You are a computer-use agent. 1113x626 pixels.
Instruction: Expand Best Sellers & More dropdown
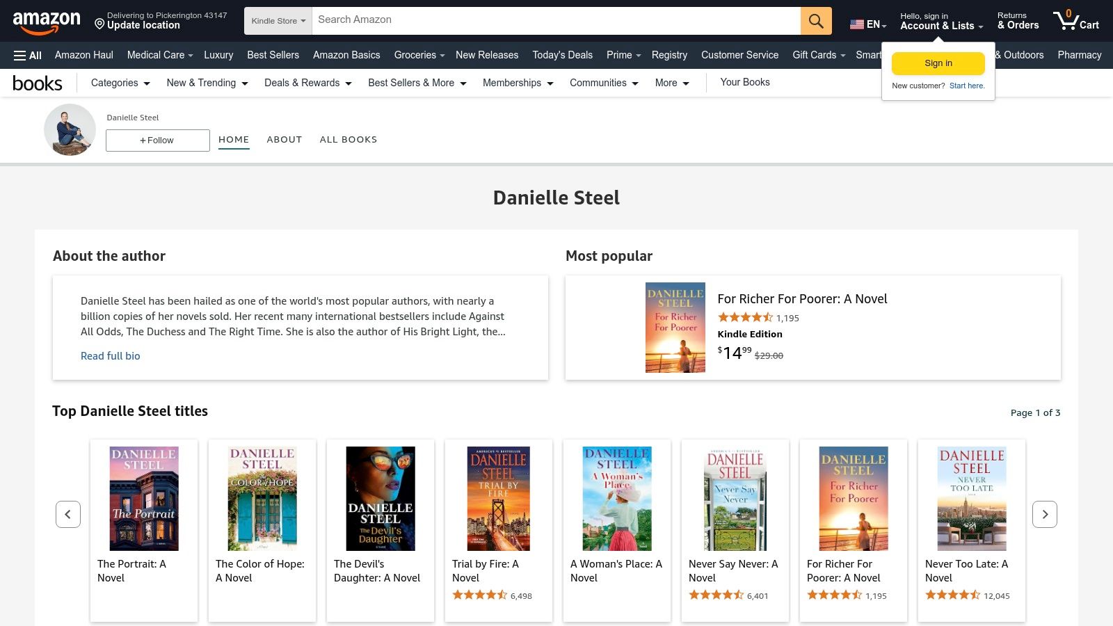(417, 83)
